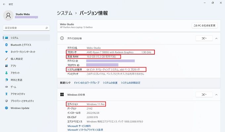This screenshot has height=132, width=225.
Task: Minimize the settings window
Action: tap(204, 3)
